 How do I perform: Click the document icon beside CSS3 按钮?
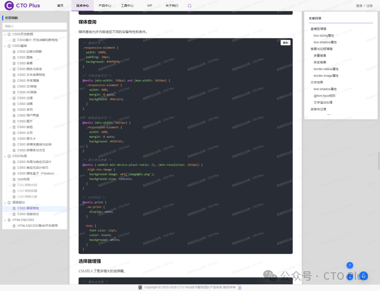[14, 127]
